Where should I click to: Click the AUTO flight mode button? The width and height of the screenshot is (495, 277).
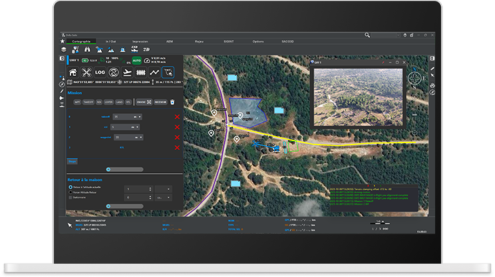[137, 59]
